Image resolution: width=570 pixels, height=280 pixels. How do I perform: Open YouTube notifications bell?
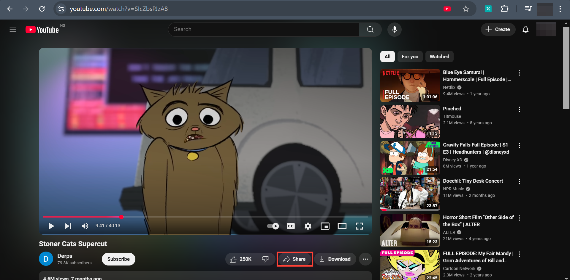click(525, 29)
